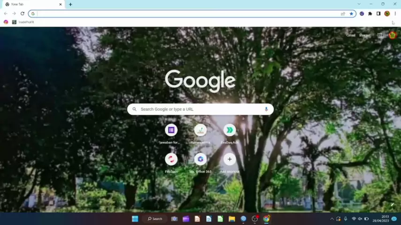Click the share page icon in address bar

click(343, 14)
